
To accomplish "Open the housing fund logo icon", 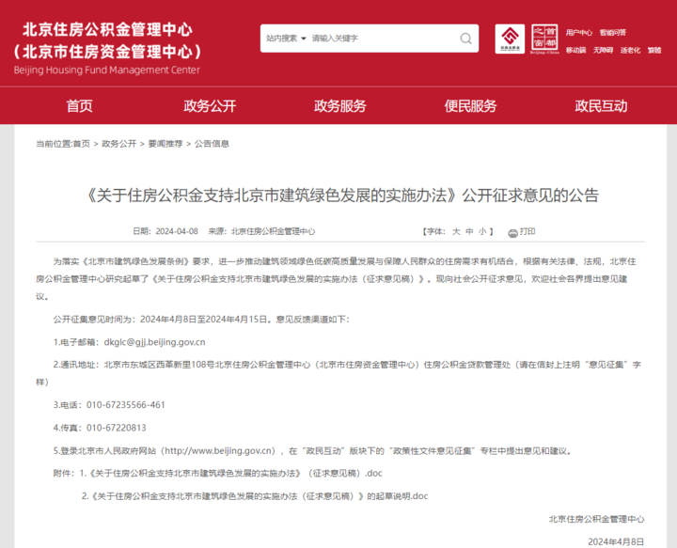I will (510, 39).
